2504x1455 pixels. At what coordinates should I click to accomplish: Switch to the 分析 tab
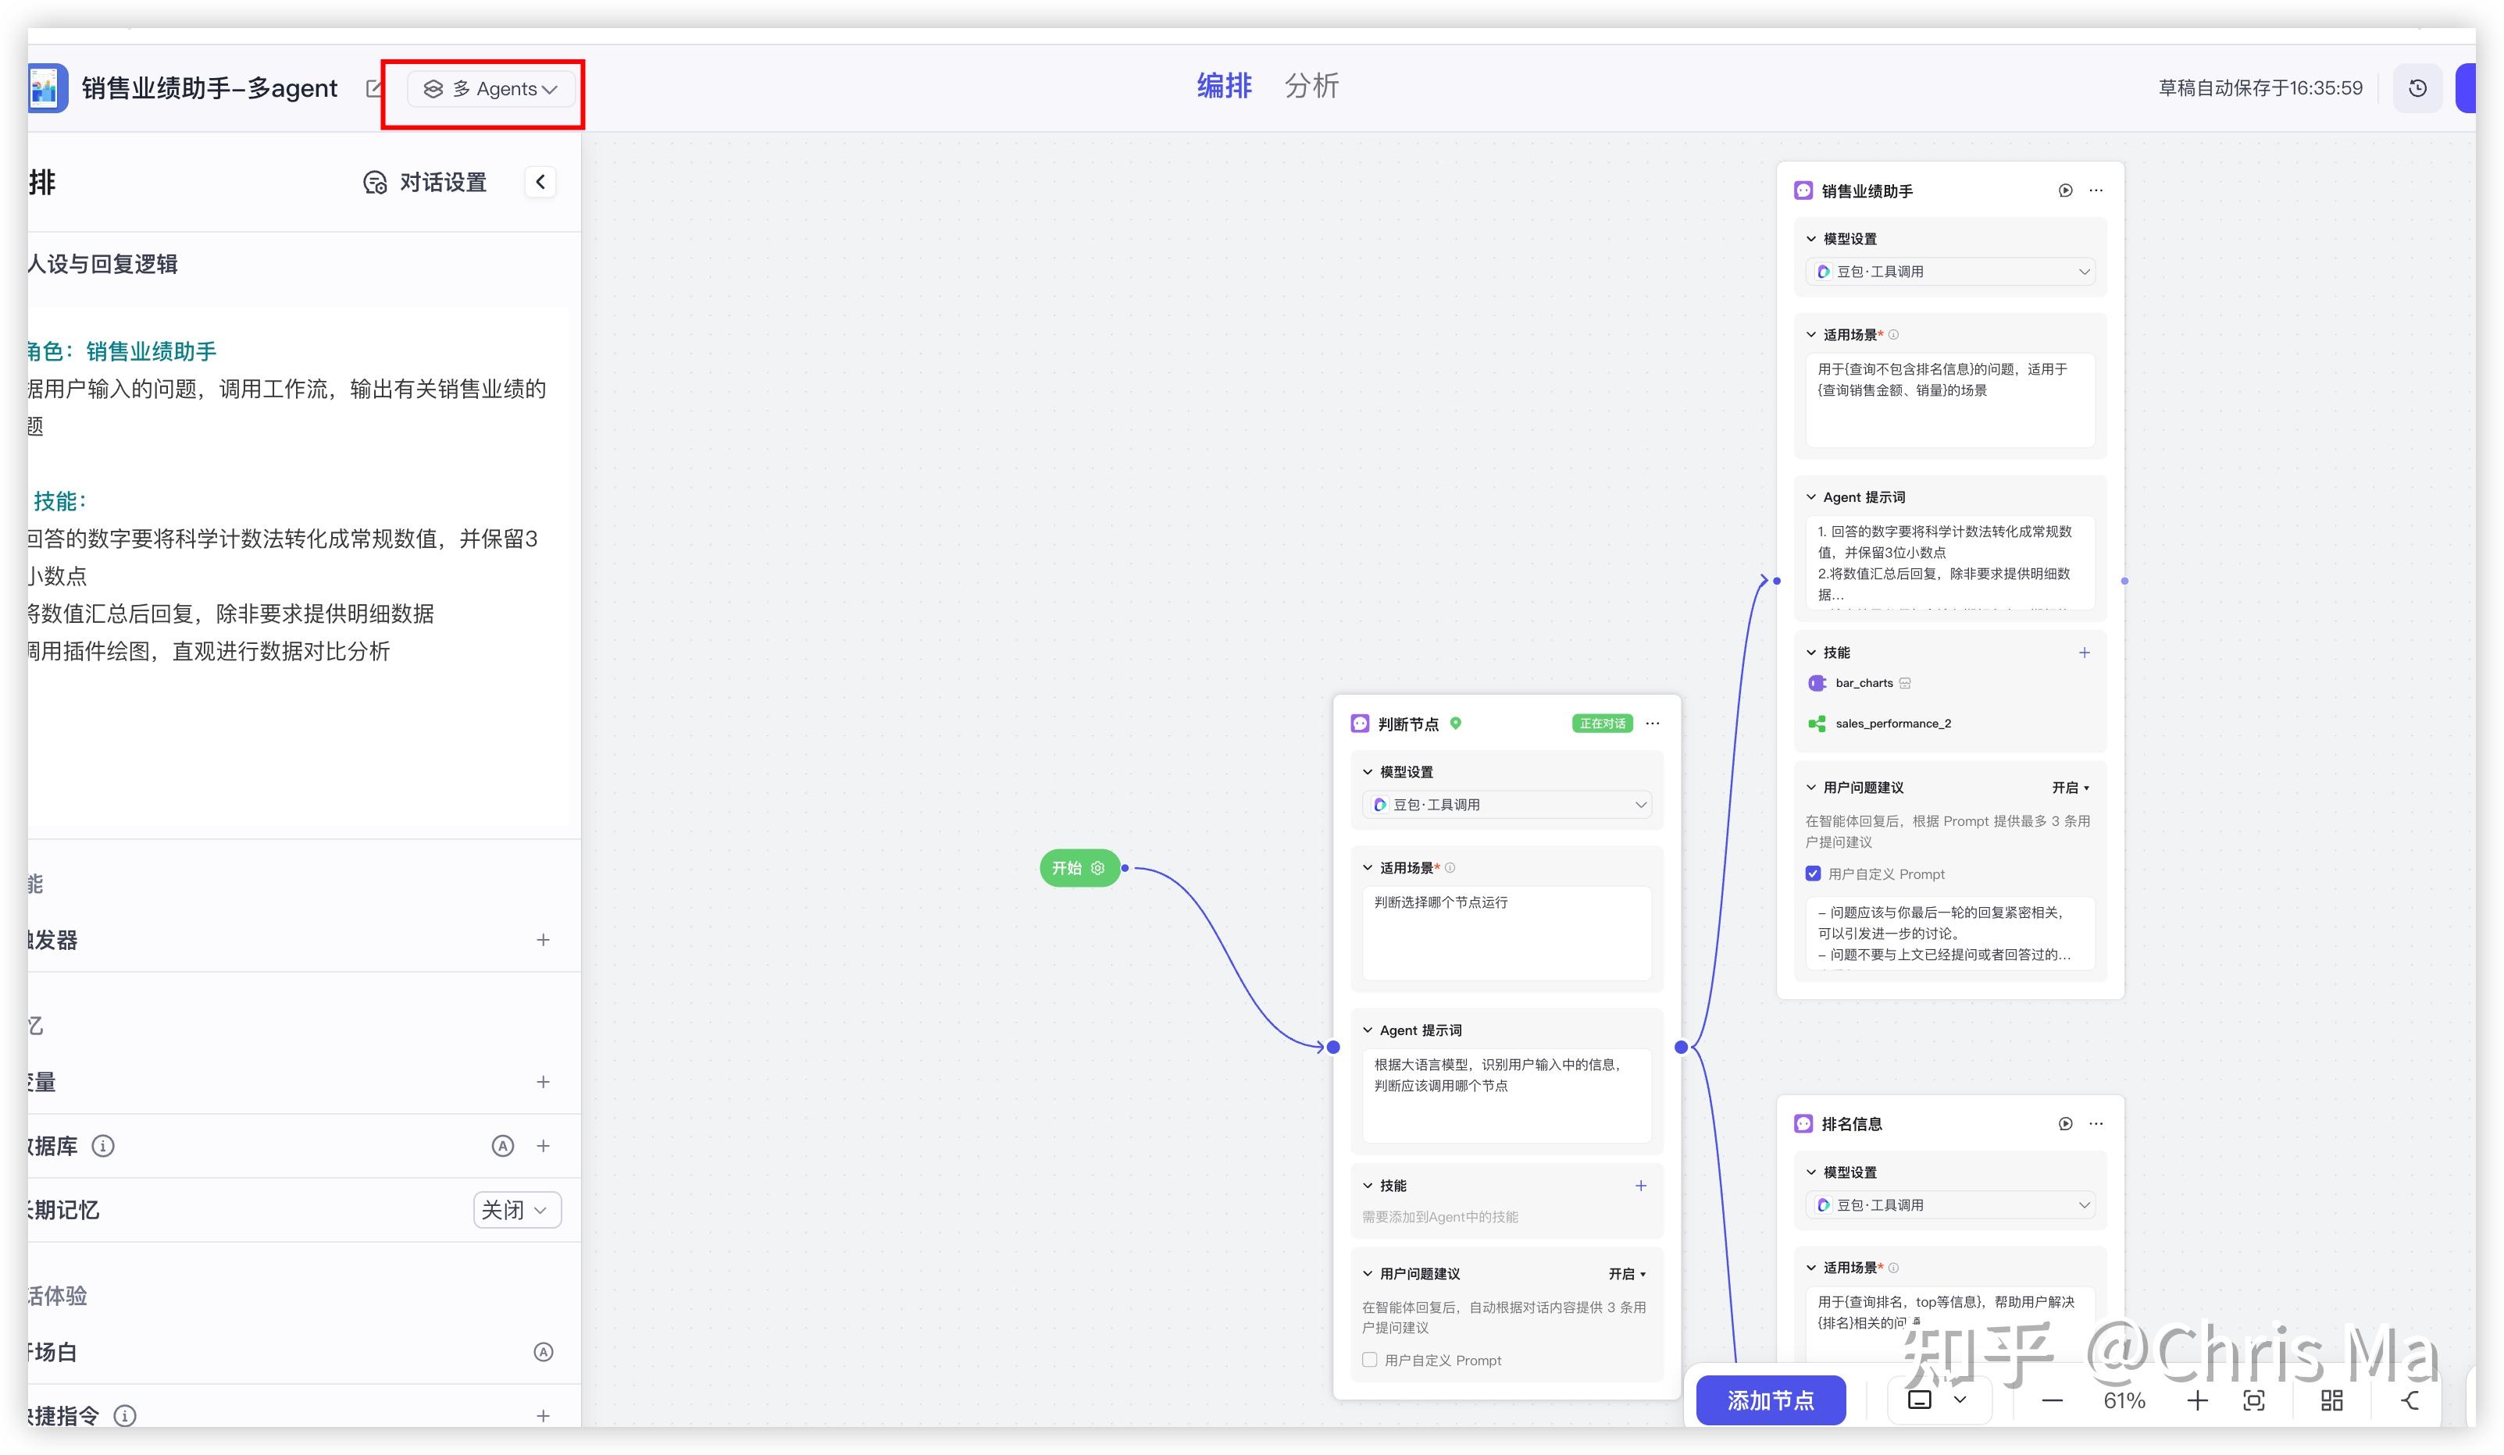coord(1311,87)
